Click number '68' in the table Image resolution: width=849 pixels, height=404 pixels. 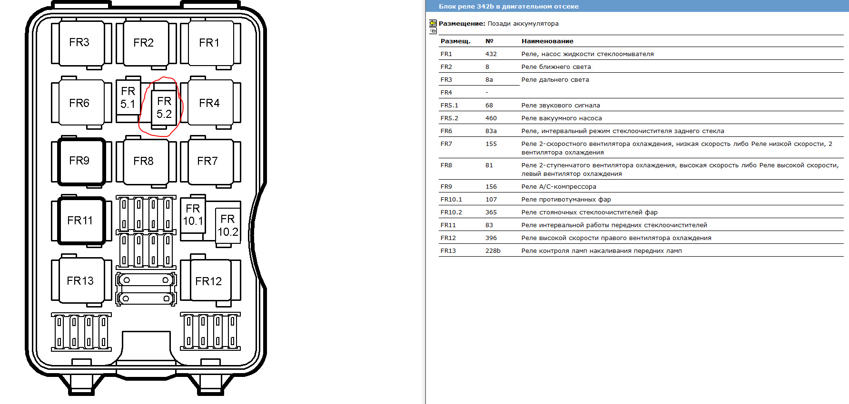pyautogui.click(x=489, y=106)
